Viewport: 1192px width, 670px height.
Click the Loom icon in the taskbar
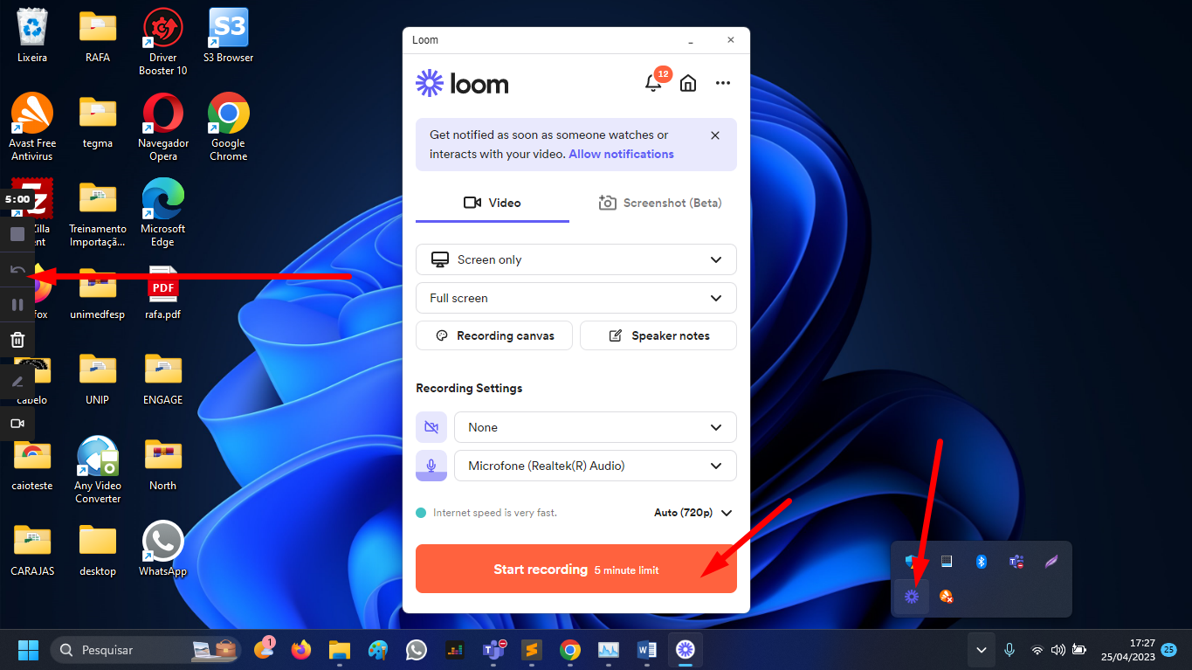coord(686,650)
